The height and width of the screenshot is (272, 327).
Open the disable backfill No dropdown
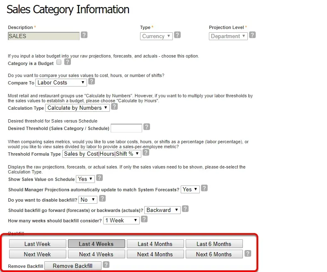click(88, 200)
